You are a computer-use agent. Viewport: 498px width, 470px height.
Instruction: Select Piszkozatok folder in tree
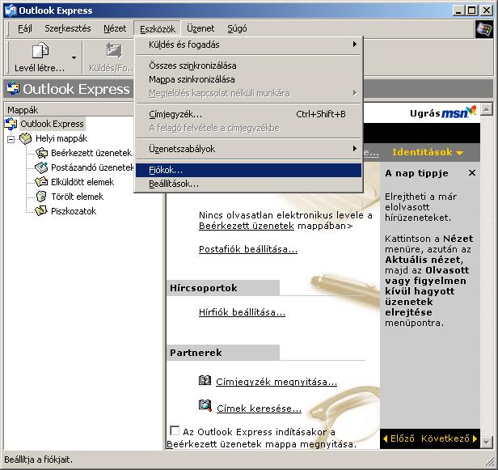(x=74, y=211)
